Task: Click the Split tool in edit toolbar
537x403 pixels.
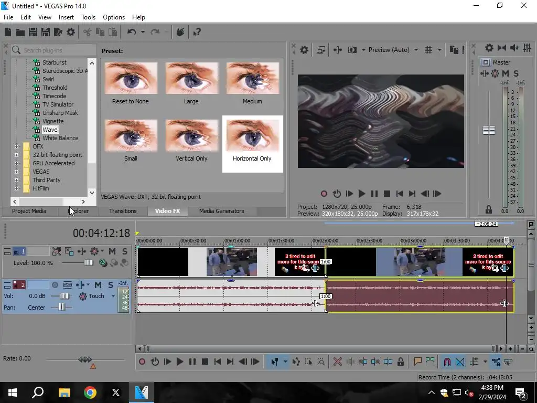Action: tap(388, 362)
